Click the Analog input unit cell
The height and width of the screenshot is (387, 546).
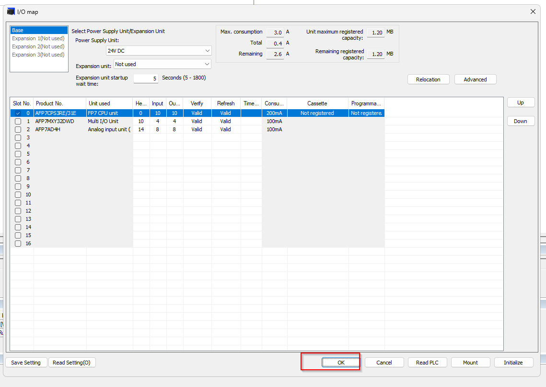click(x=109, y=129)
